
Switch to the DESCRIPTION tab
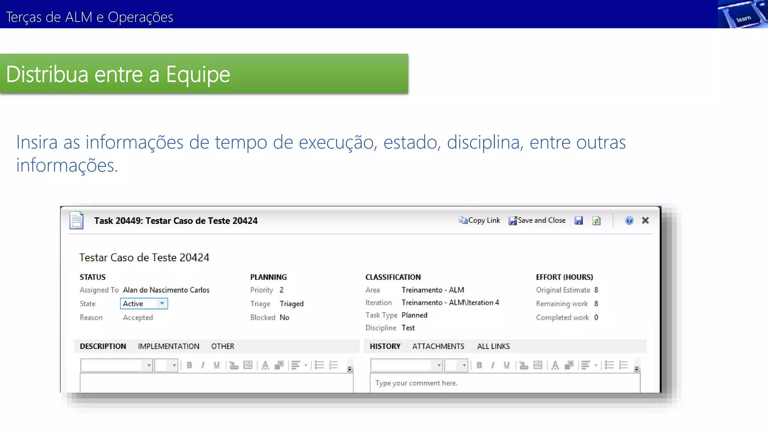103,346
